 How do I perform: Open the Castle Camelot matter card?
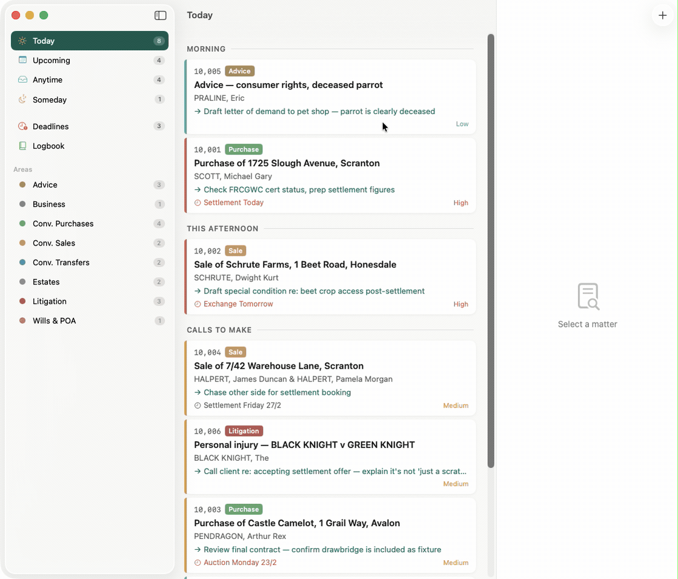click(331, 534)
